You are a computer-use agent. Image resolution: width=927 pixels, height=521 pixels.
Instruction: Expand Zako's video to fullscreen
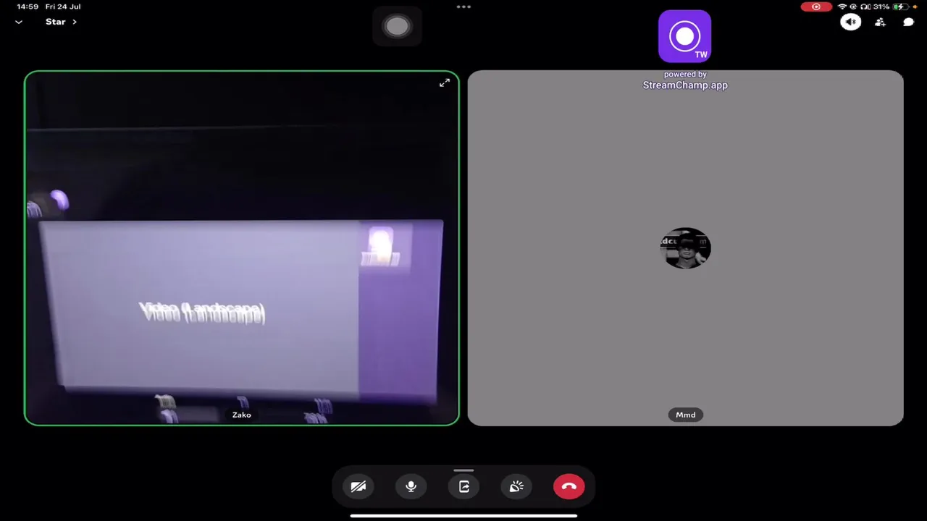(x=445, y=83)
